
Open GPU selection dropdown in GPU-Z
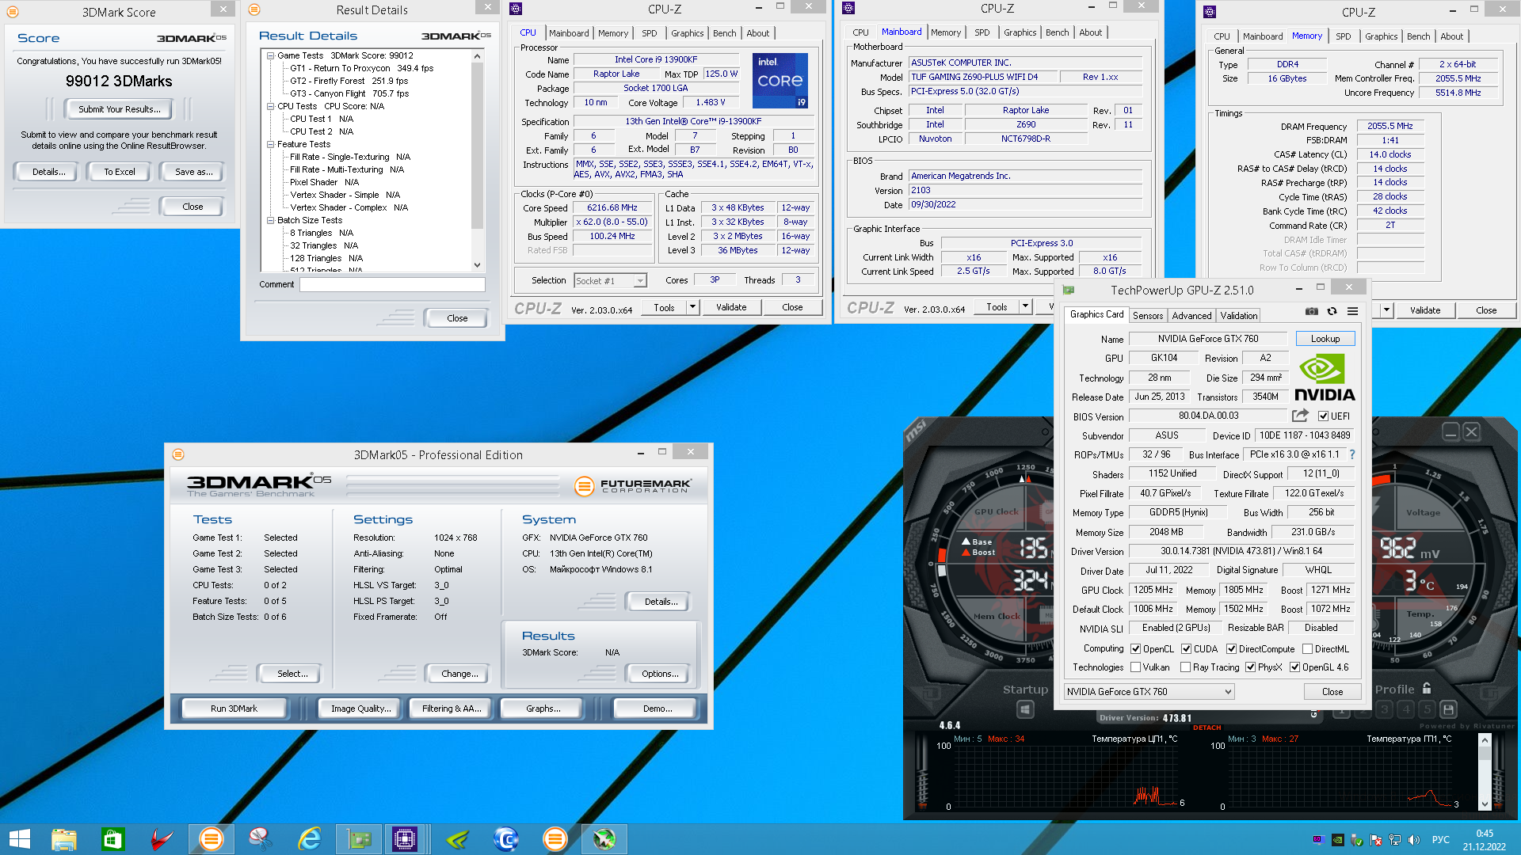[1149, 692]
